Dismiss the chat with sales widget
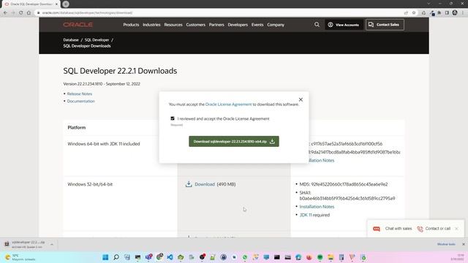Image resolution: width=468 pixels, height=263 pixels. click(x=456, y=229)
